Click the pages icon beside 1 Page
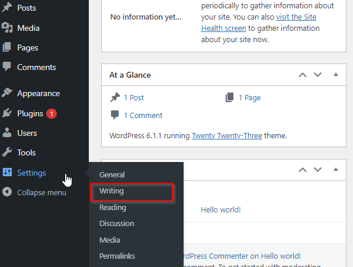 click(229, 97)
